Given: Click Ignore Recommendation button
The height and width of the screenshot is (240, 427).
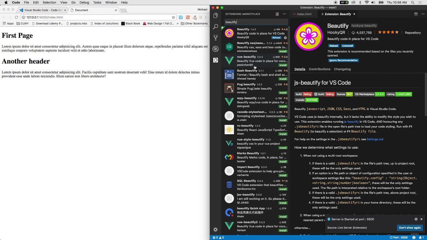Looking at the screenshot, I should click(x=343, y=60).
